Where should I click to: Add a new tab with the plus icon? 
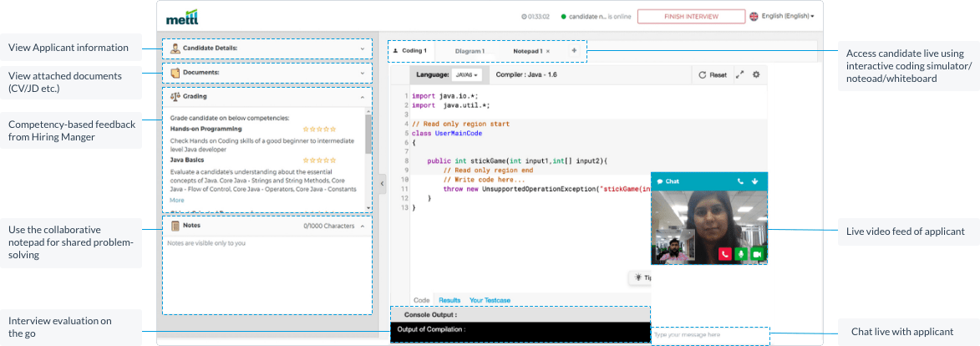point(574,51)
